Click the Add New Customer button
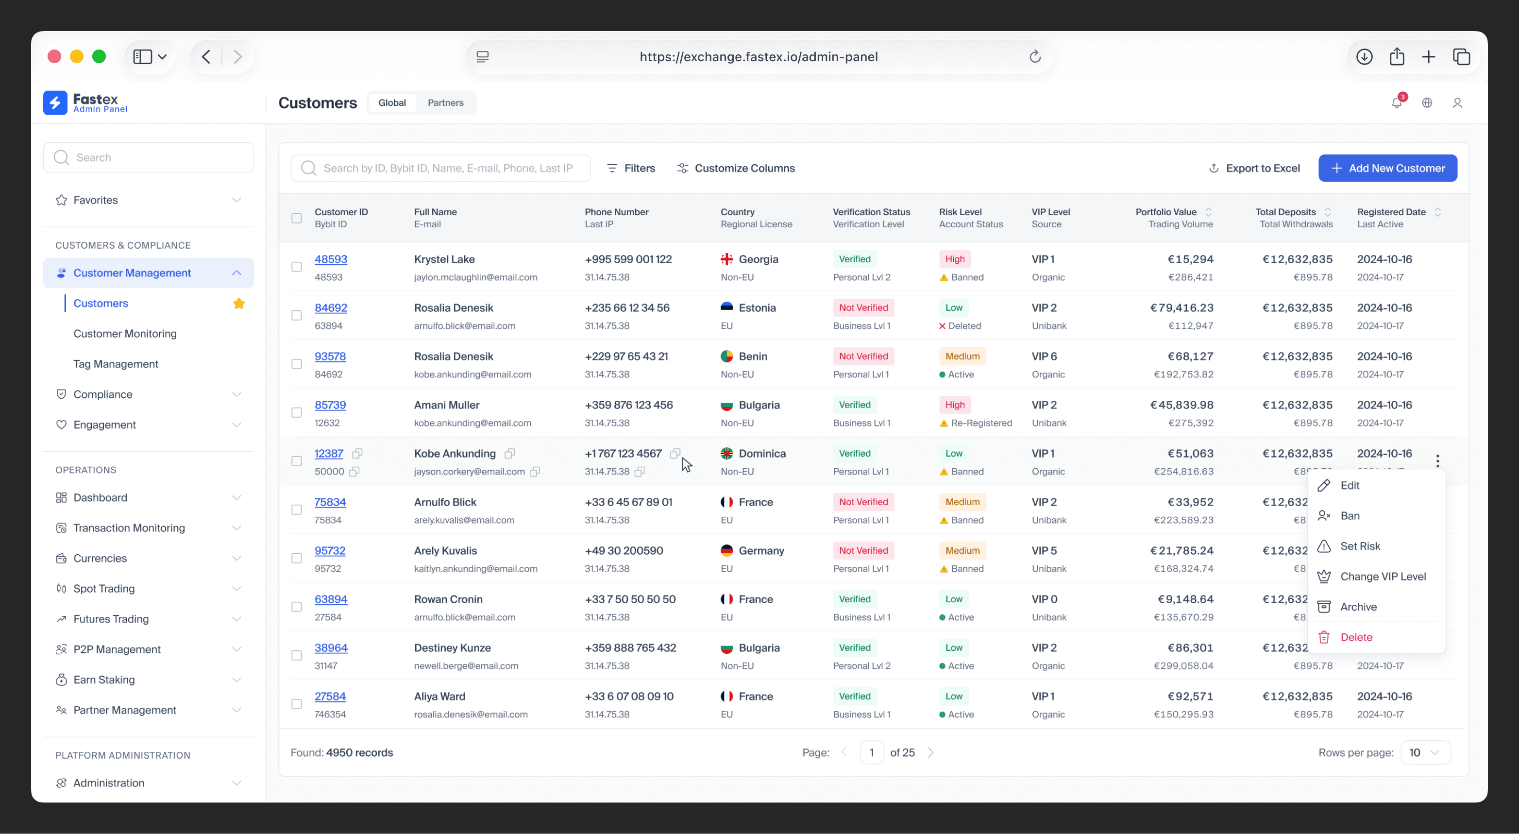This screenshot has width=1519, height=834. 1387,168
